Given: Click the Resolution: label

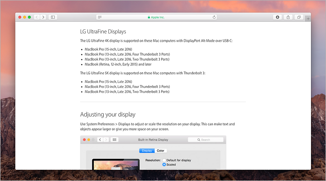Looking at the screenshot, I should pos(153,160).
